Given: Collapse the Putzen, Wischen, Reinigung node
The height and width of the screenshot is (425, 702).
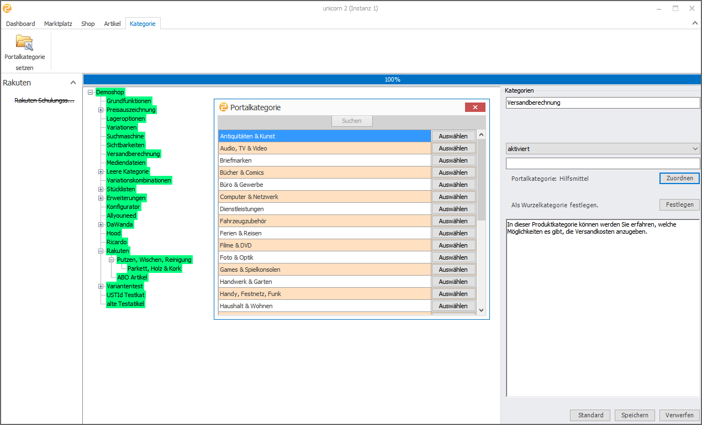Looking at the screenshot, I should pyautogui.click(x=112, y=260).
